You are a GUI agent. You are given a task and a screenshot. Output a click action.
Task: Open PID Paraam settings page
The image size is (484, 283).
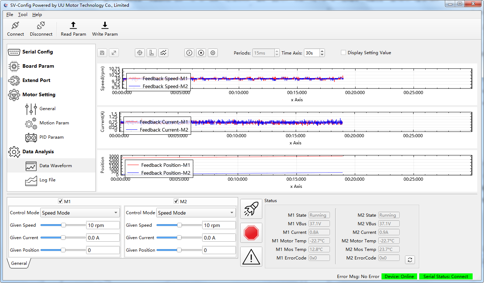click(x=51, y=137)
